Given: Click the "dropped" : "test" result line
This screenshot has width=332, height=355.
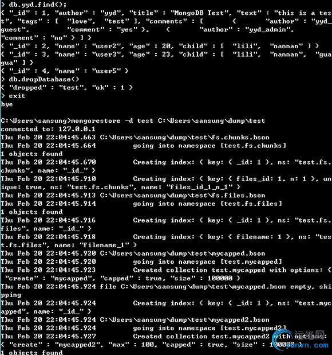Looking at the screenshot, I should click(x=66, y=88).
